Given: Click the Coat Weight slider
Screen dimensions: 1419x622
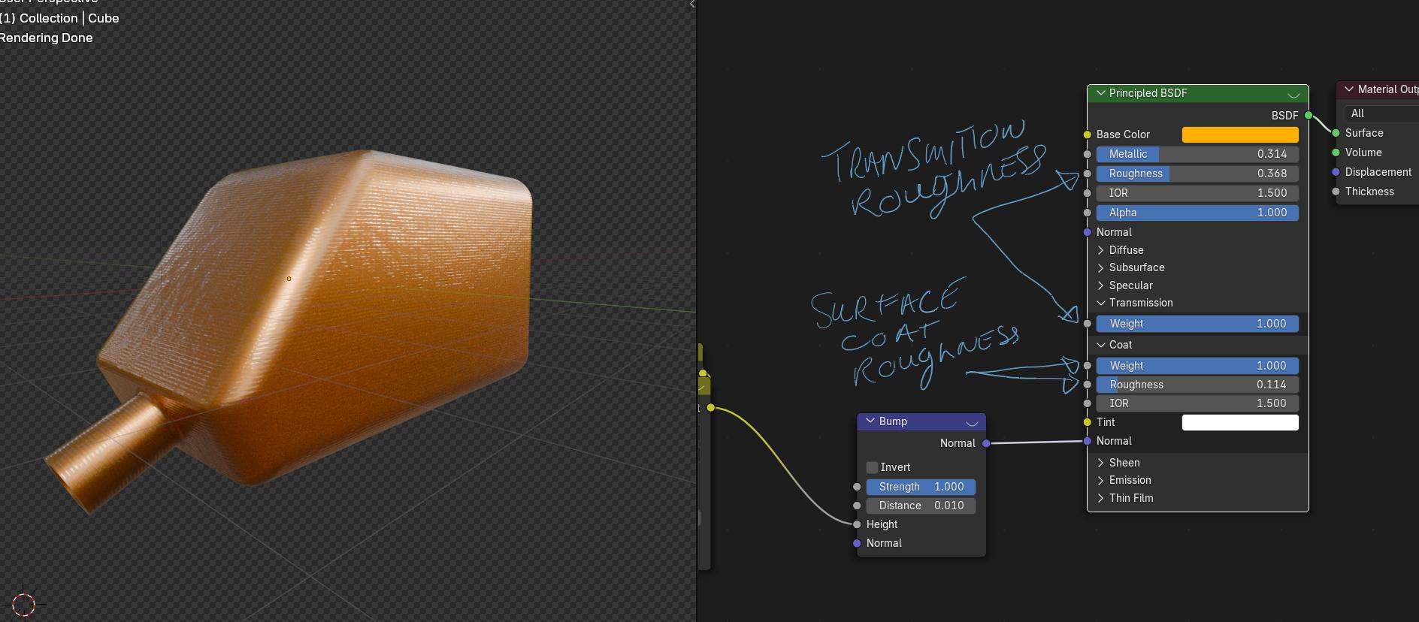Looking at the screenshot, I should pos(1197,366).
